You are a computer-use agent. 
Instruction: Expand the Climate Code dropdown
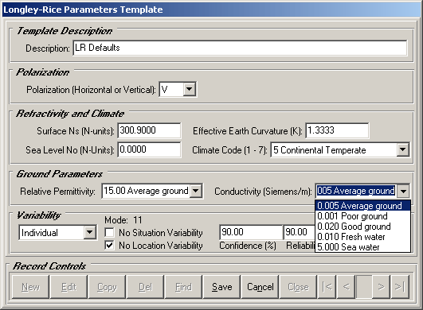point(402,150)
